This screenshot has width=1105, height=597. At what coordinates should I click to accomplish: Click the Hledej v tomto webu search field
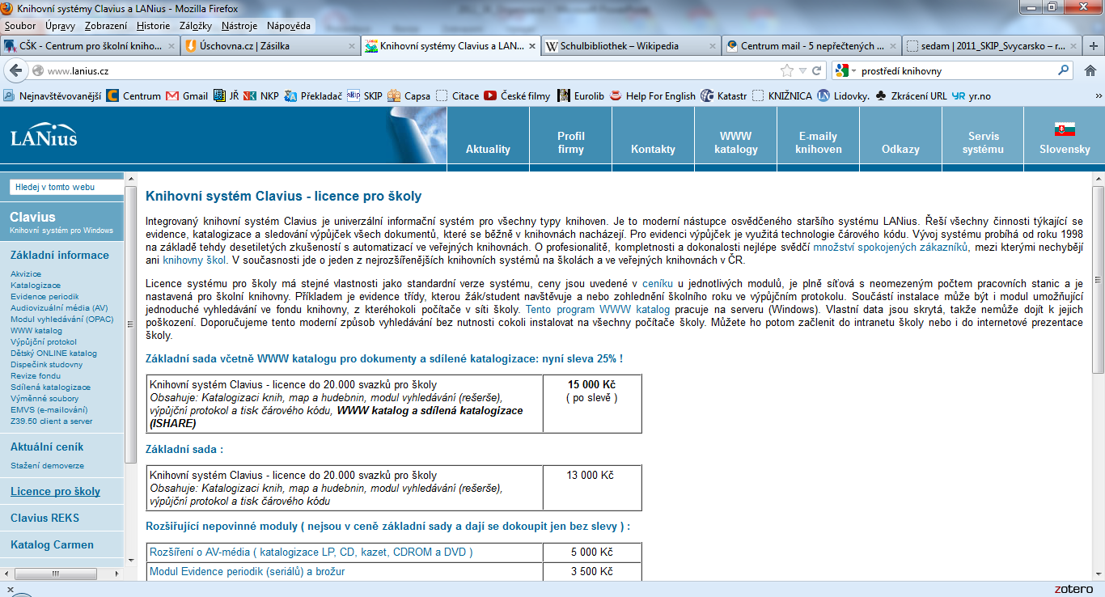(66, 187)
